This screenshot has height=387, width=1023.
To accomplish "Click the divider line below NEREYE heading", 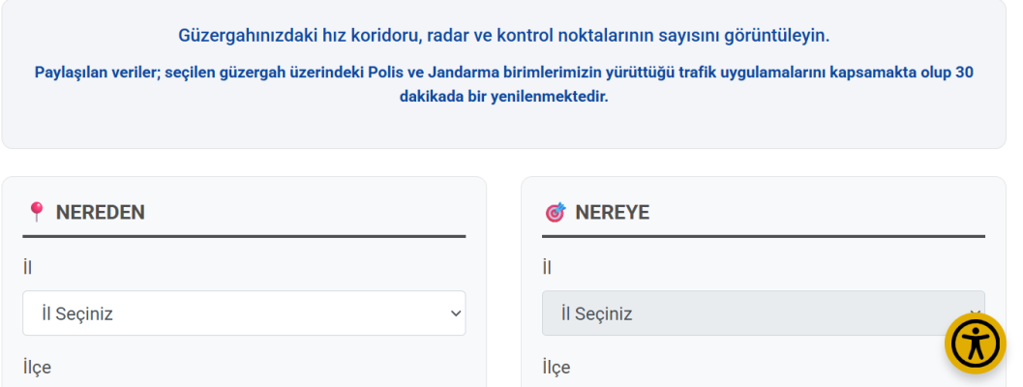I will click(x=763, y=236).
